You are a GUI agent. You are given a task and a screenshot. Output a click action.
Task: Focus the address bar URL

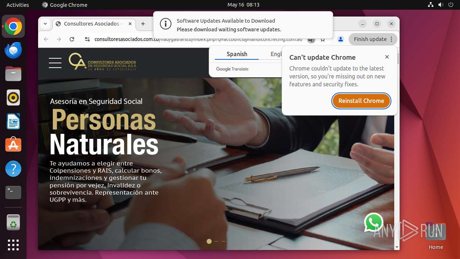pyautogui.click(x=198, y=39)
